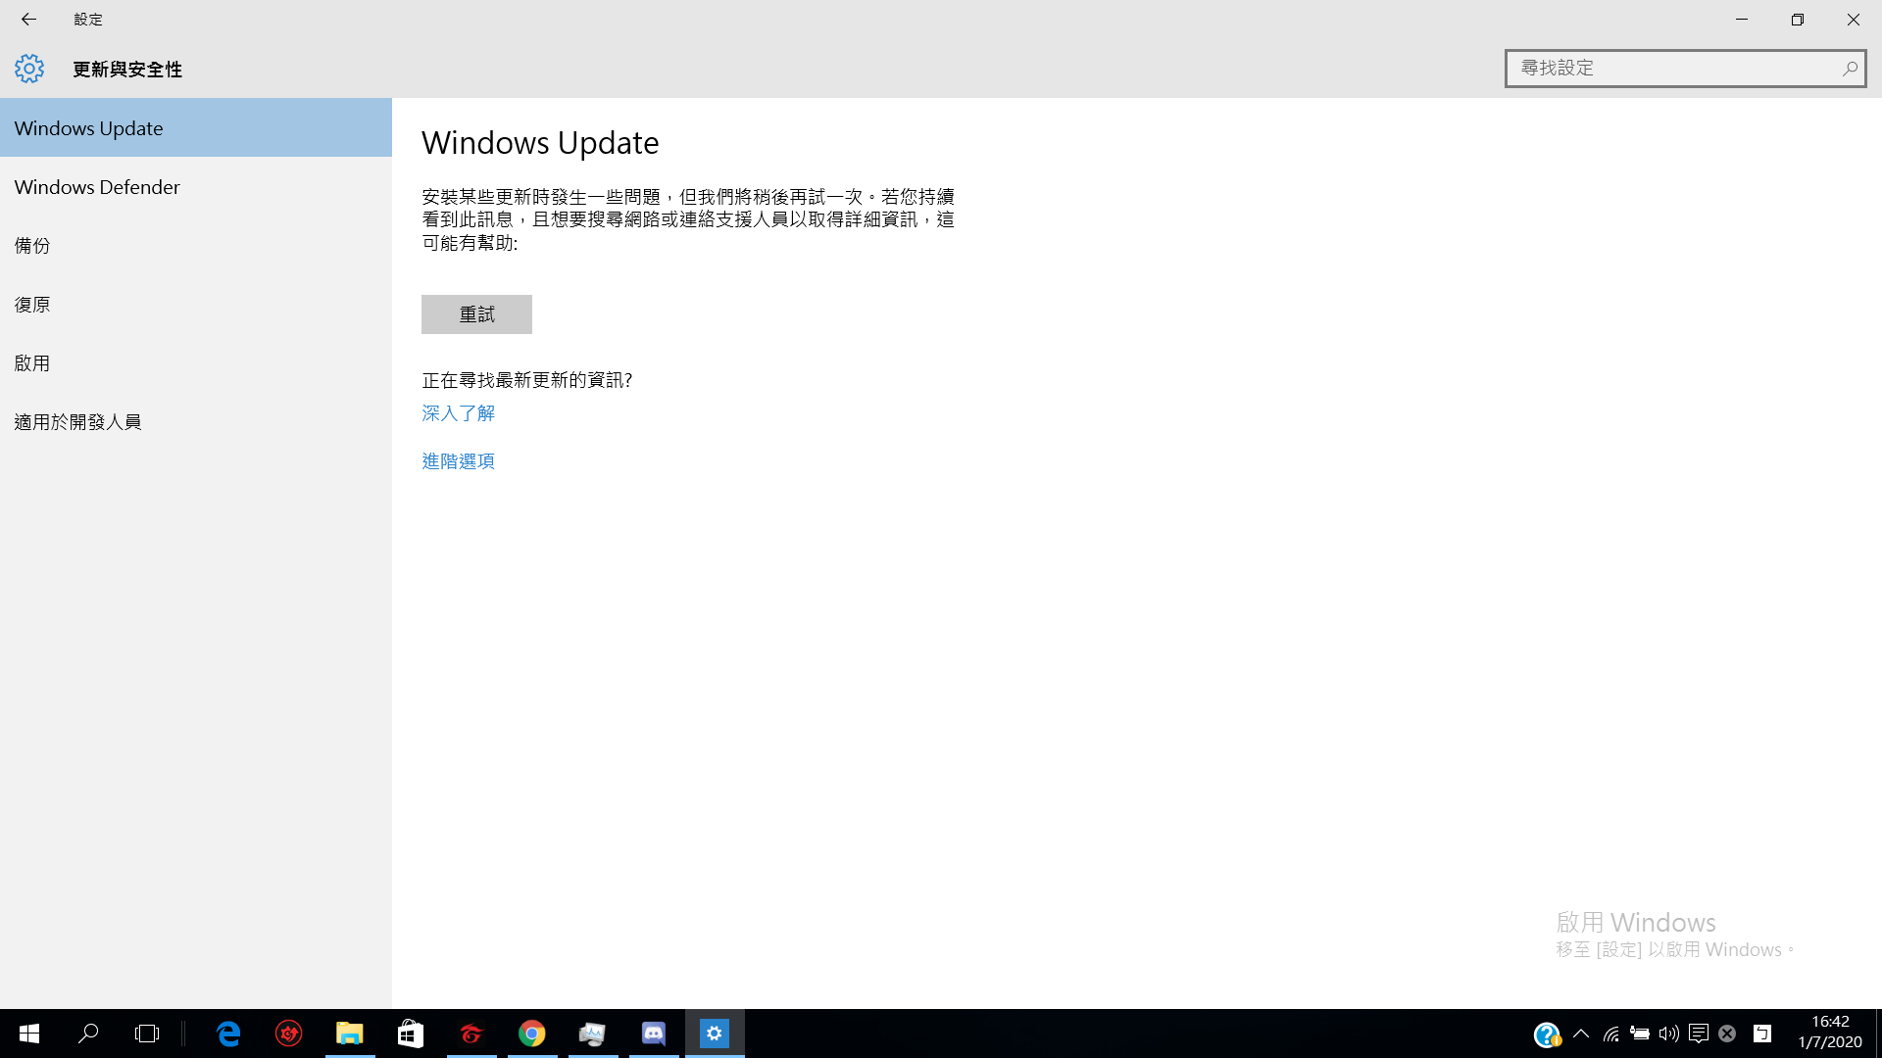Viewport: 1882px width, 1058px height.
Task: Select Windows Update sidebar menu item
Action: pyautogui.click(x=195, y=126)
